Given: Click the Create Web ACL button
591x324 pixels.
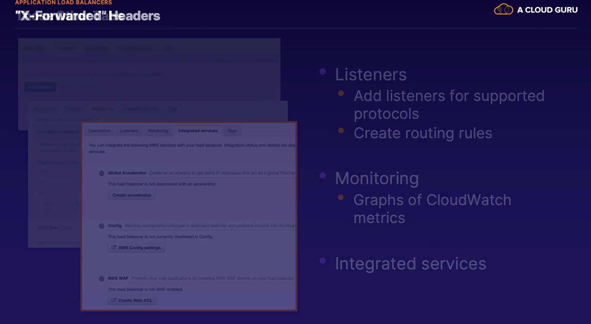Looking at the screenshot, I should 132,300.
